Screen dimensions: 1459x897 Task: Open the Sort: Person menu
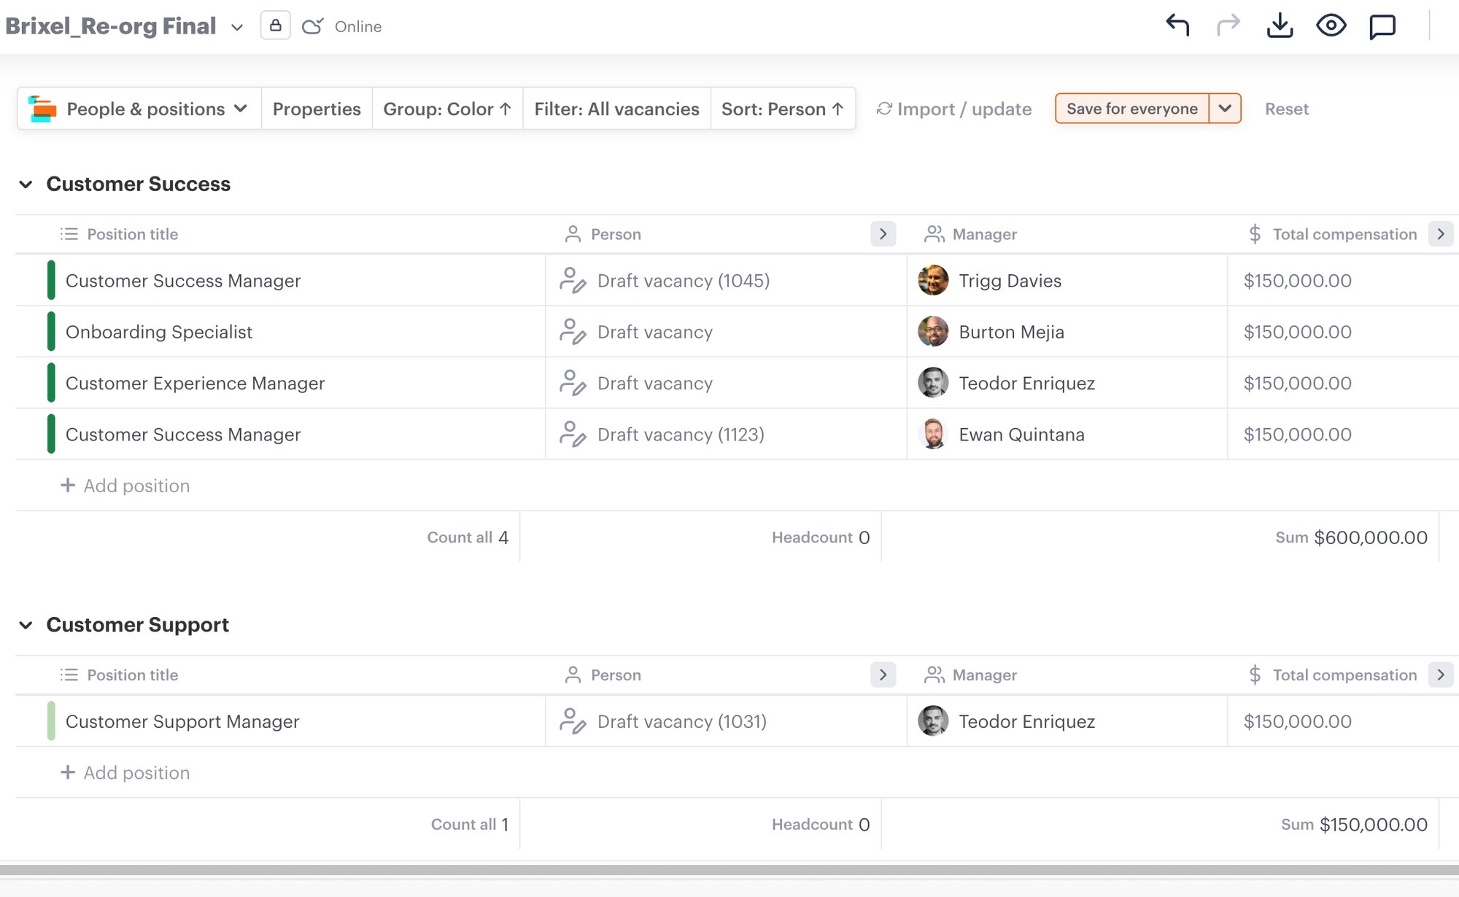coord(783,109)
